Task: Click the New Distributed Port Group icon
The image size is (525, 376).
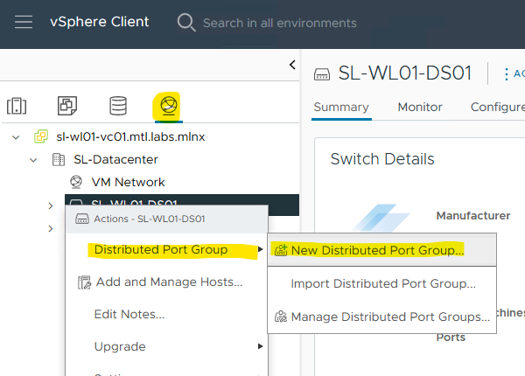Action: pyautogui.click(x=281, y=250)
